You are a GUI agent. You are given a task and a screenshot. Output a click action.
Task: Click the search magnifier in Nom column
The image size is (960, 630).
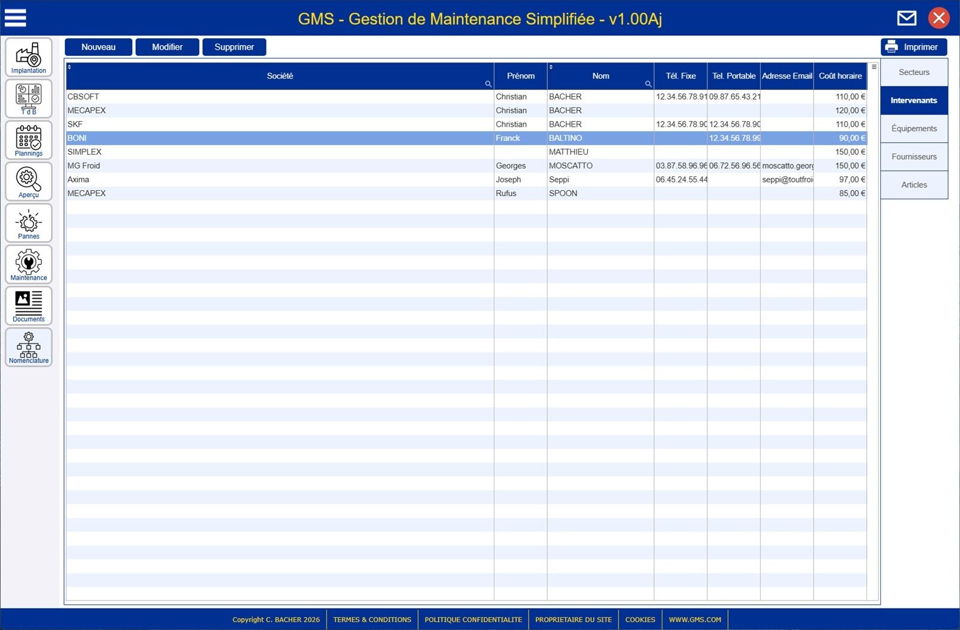click(x=648, y=84)
